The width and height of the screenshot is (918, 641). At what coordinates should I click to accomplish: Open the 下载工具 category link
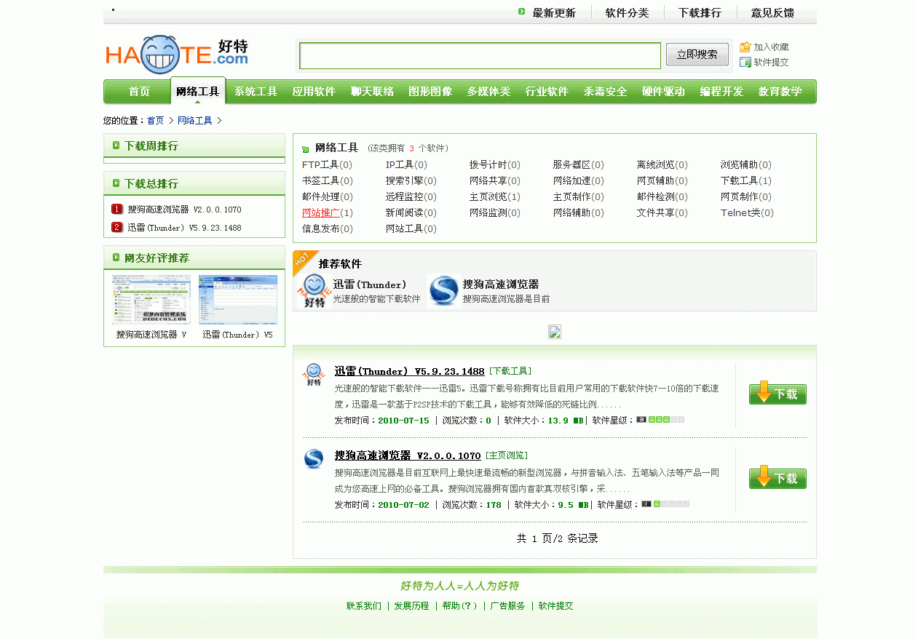coord(740,180)
